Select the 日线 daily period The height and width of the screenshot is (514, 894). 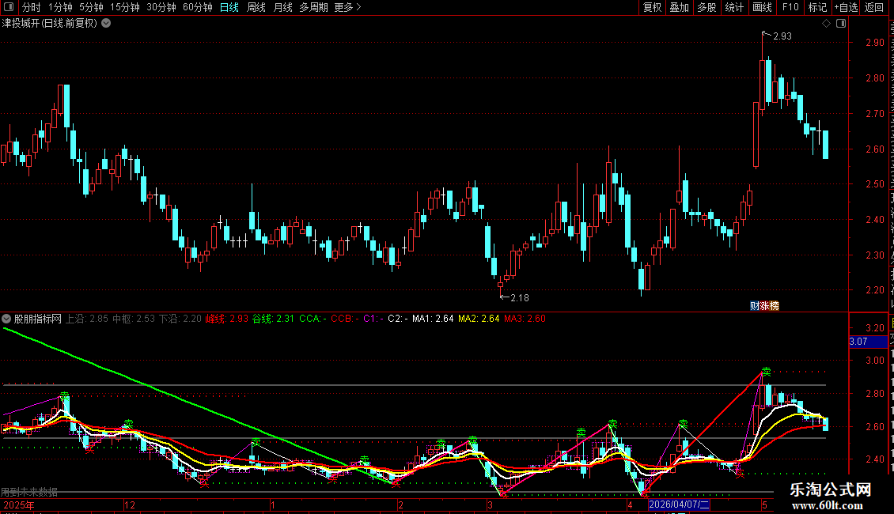[x=229, y=7]
